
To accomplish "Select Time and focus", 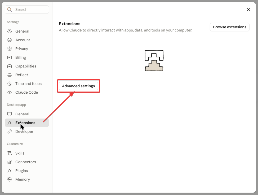I will 27,84.
